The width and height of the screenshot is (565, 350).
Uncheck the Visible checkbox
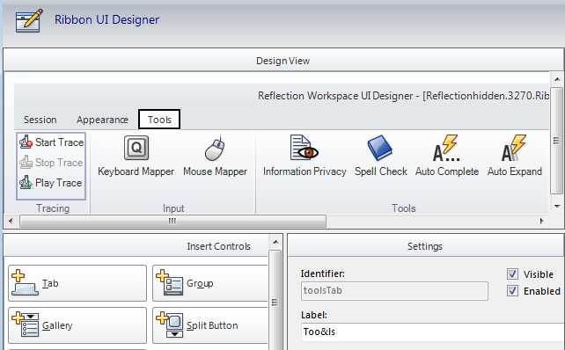point(512,274)
